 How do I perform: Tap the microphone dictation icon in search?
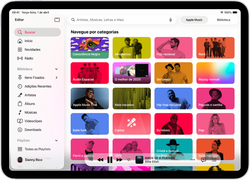pyautogui.click(x=170, y=20)
